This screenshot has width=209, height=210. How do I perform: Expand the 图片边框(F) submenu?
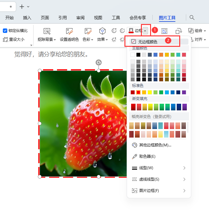(x=159, y=191)
